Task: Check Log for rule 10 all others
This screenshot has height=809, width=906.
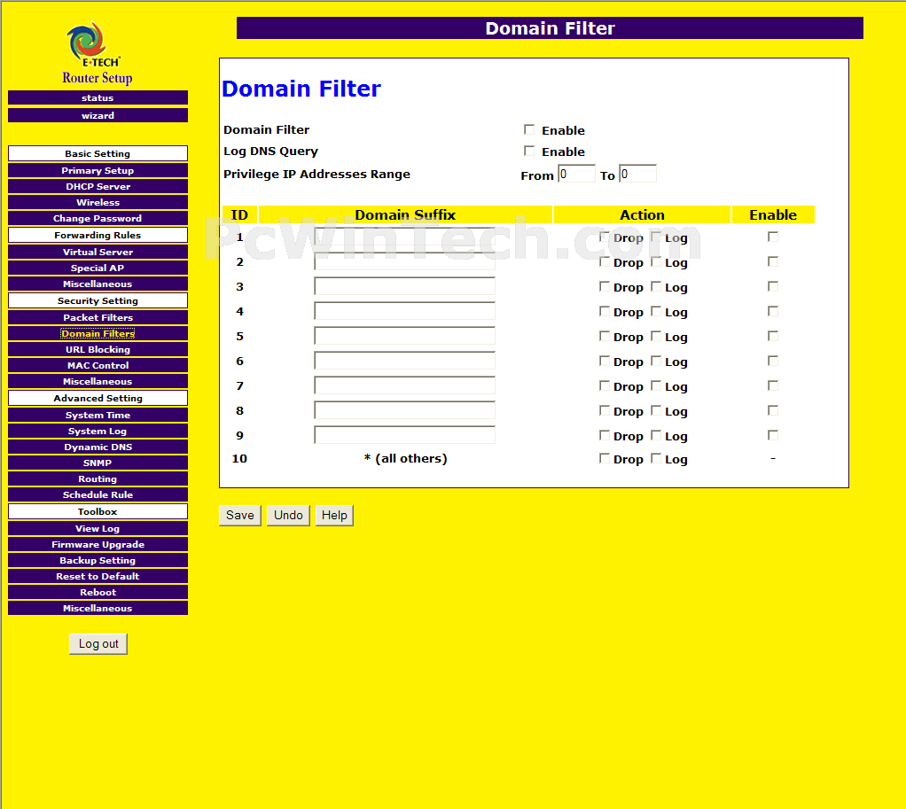Action: coord(656,458)
